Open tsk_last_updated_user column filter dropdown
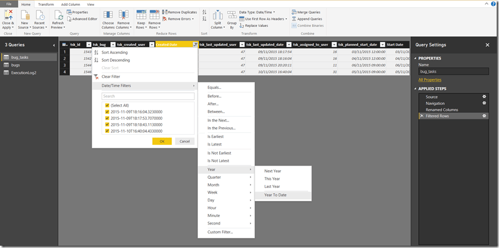The width and height of the screenshot is (499, 248). pos(242,45)
